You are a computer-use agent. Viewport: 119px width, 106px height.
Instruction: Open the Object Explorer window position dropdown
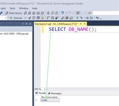pos(23,24)
